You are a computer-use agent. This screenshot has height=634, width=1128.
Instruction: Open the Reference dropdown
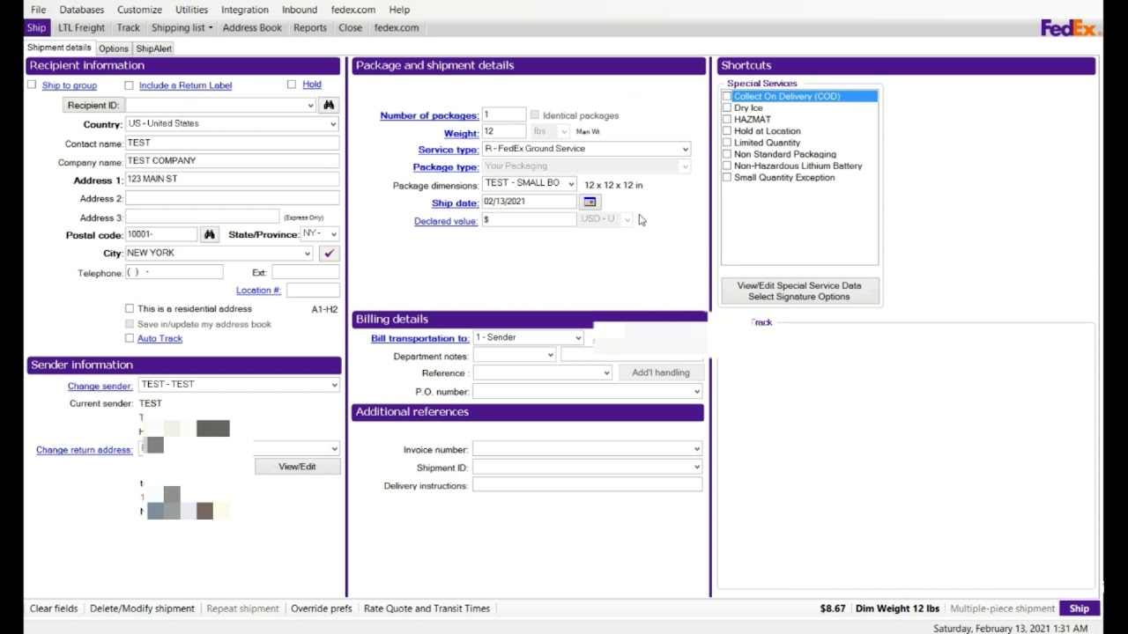tap(606, 373)
